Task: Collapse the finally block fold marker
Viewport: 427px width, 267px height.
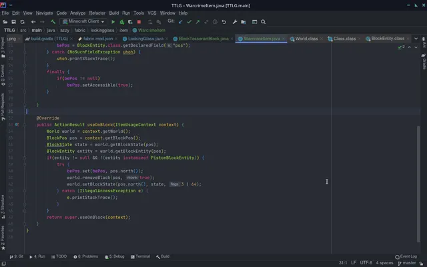Action: pyautogui.click(x=25, y=71)
